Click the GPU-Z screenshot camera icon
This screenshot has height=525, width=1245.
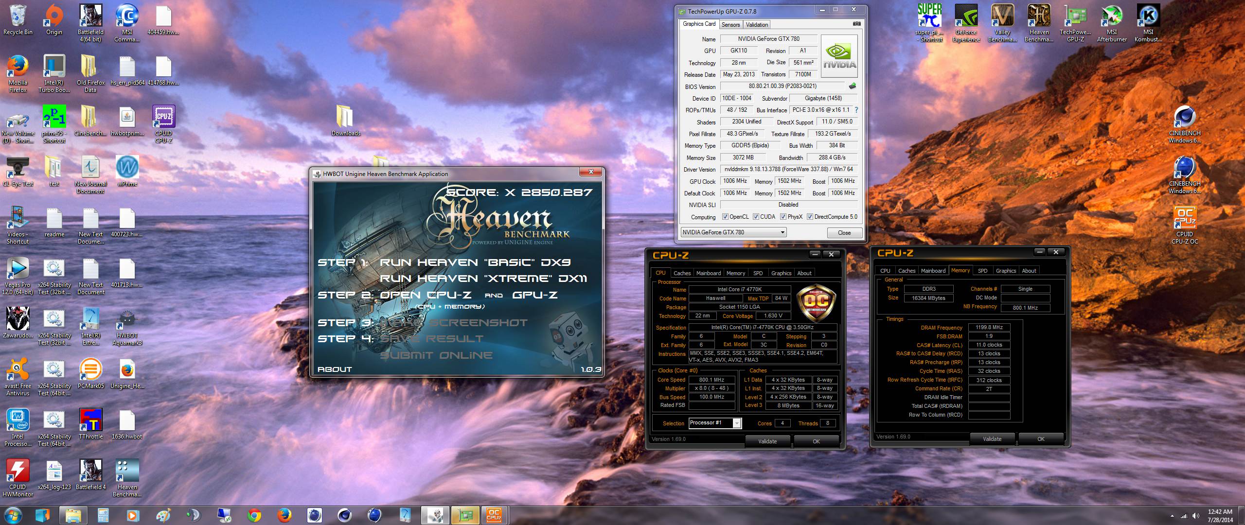(x=856, y=24)
